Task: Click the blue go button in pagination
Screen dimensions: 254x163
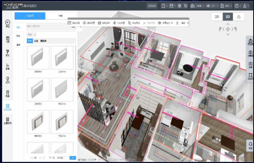Action: pos(73,158)
